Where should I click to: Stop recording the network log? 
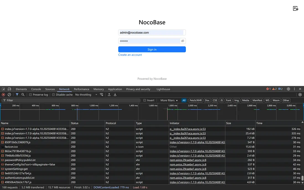(x=3, y=95)
